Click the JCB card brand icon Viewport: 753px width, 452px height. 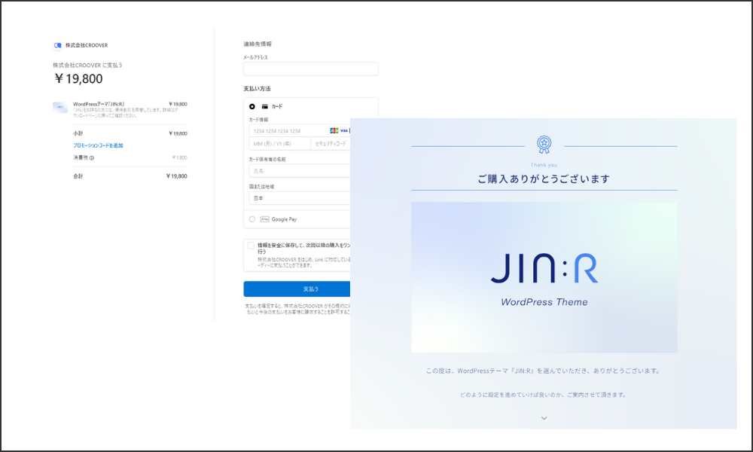point(334,130)
